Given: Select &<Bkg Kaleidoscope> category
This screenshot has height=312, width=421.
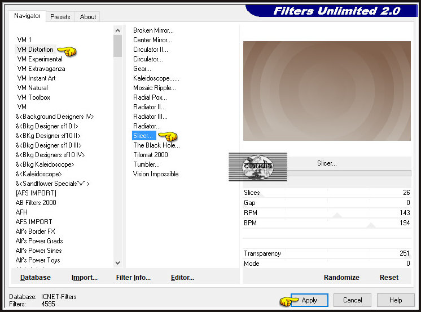Looking at the screenshot, I should pyautogui.click(x=45, y=164).
